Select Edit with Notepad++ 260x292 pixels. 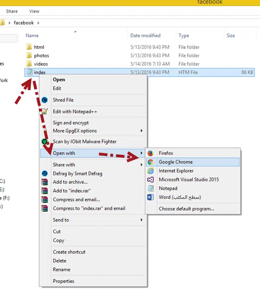(x=75, y=112)
